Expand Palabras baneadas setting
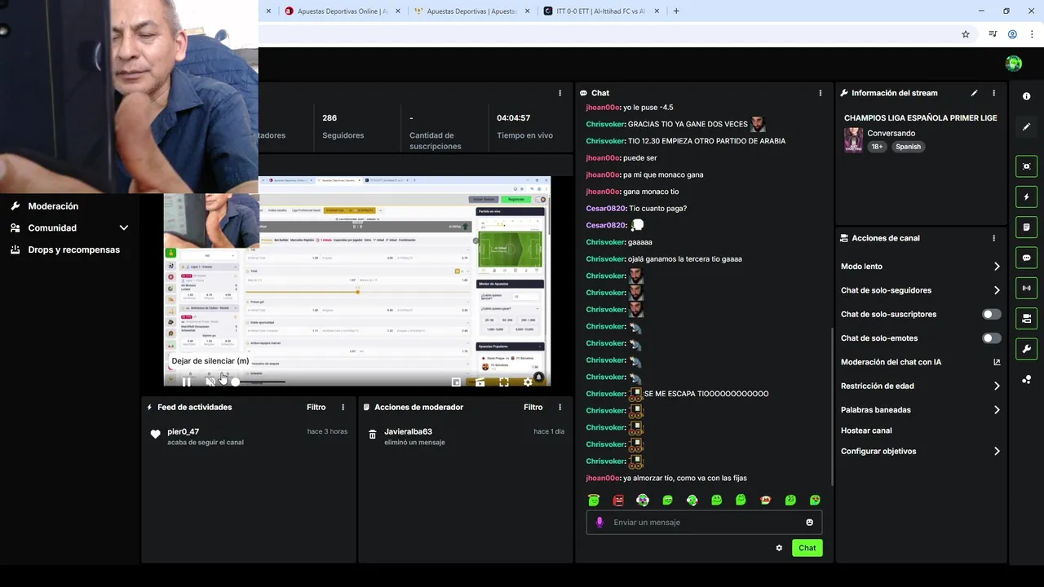 coord(920,410)
